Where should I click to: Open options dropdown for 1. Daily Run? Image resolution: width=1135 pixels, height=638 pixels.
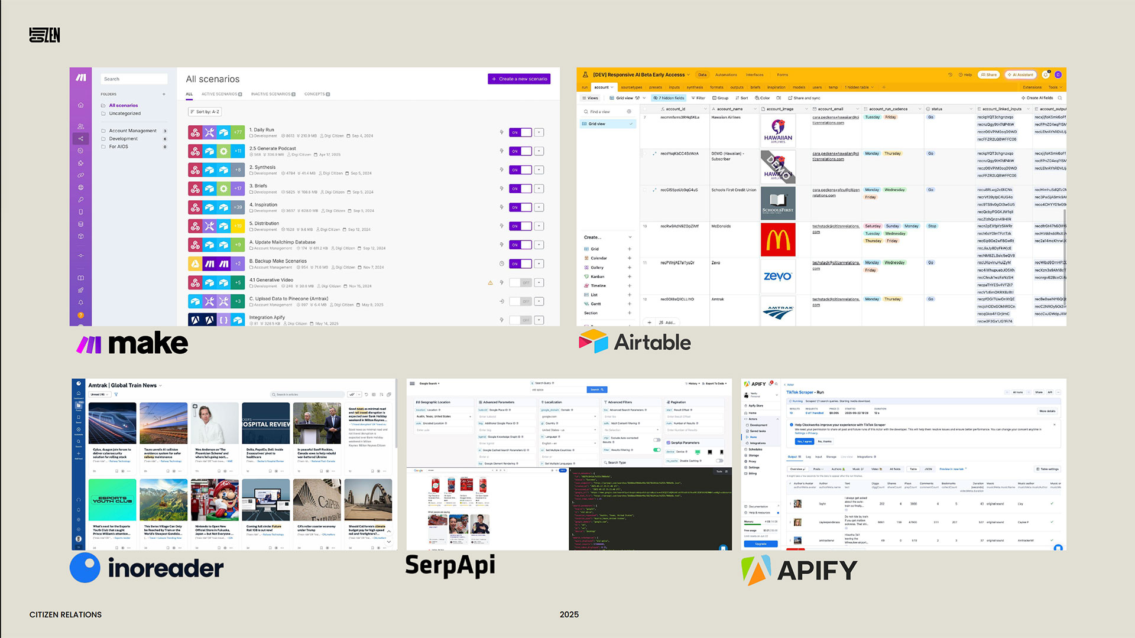[x=539, y=132]
